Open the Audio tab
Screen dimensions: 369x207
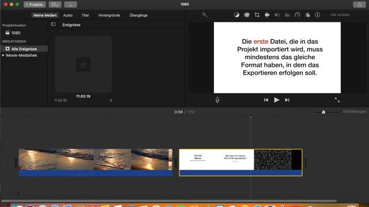[68, 16]
